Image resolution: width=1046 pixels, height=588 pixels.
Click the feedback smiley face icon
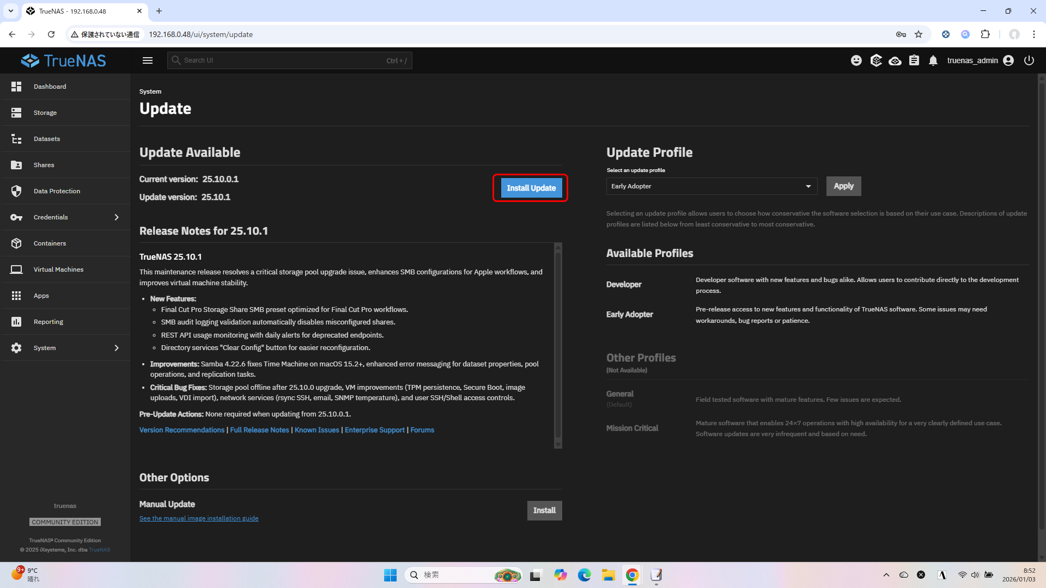click(856, 60)
